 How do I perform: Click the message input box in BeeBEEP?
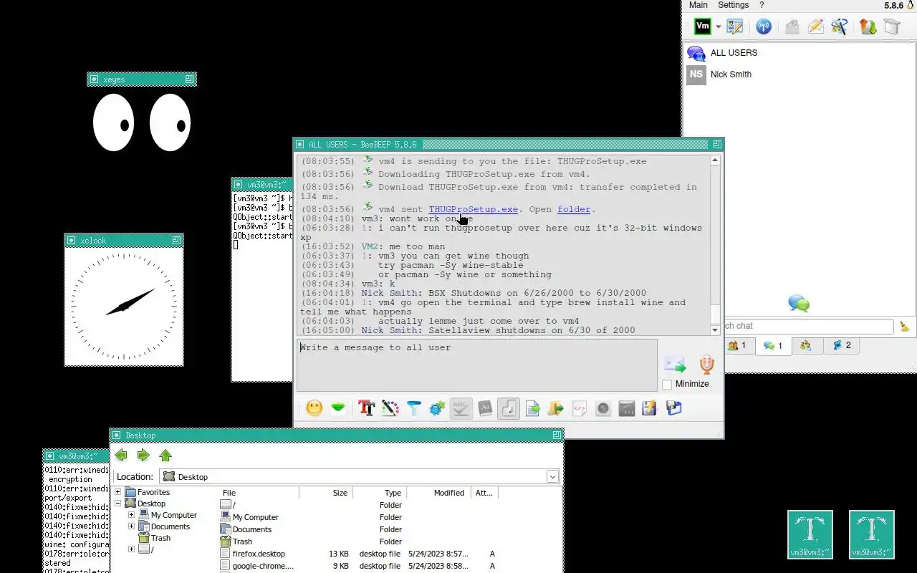pyautogui.click(x=477, y=365)
